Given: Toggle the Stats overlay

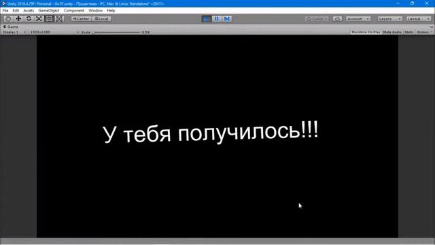Looking at the screenshot, I should coord(408,32).
